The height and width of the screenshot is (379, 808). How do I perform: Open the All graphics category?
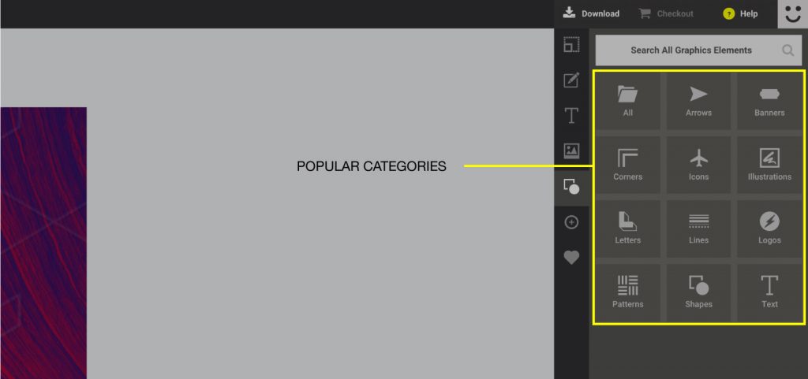click(x=627, y=101)
